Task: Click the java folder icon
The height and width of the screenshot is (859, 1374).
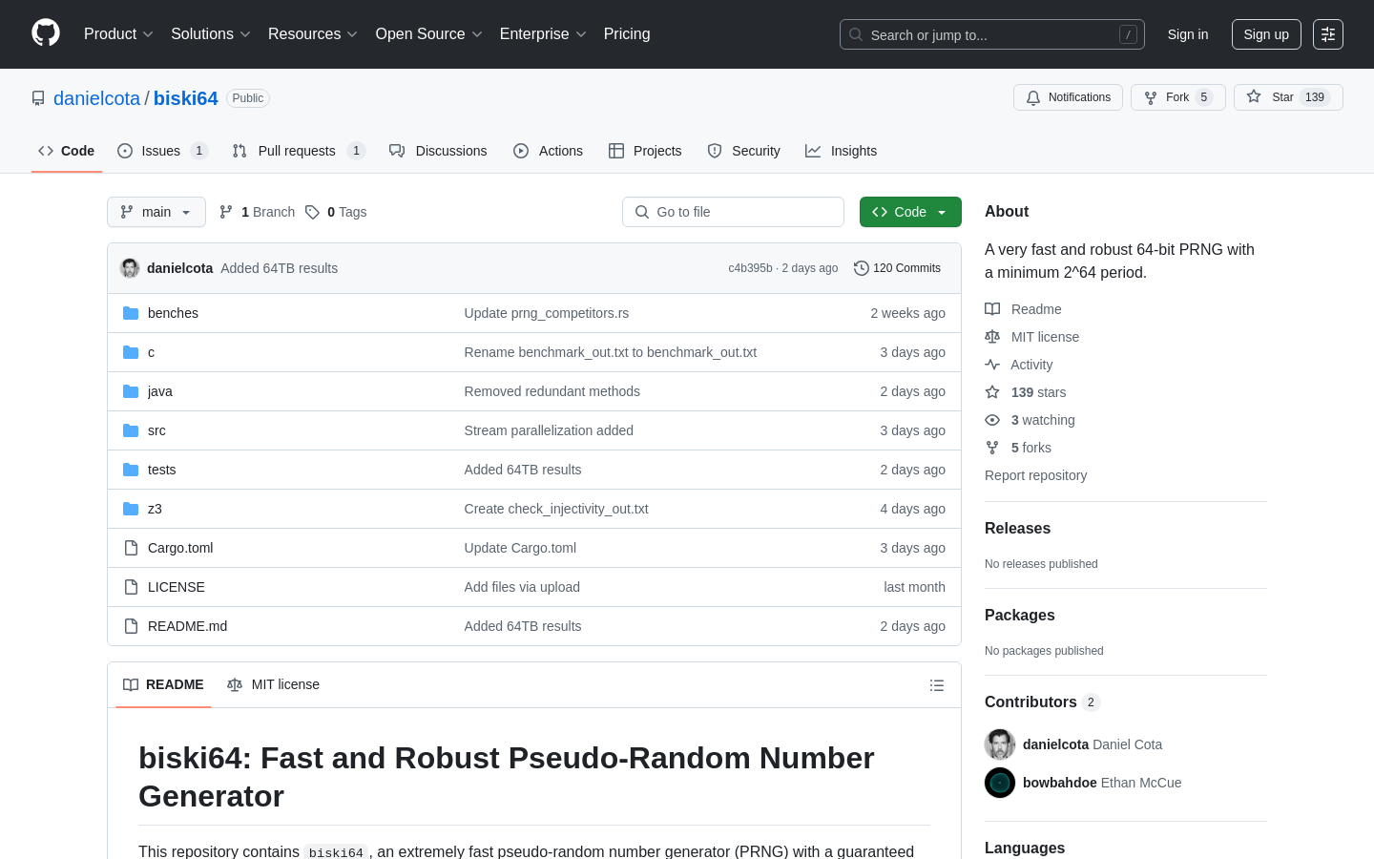Action: pos(131,391)
